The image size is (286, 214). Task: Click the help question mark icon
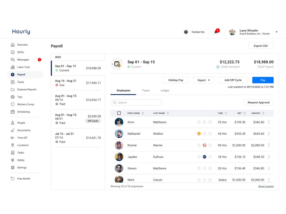tap(186, 32)
